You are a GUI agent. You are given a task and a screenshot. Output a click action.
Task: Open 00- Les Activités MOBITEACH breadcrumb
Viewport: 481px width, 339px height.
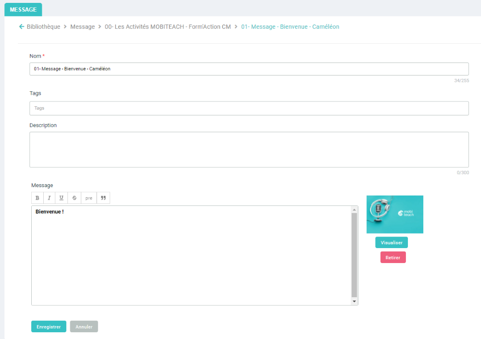coord(168,27)
